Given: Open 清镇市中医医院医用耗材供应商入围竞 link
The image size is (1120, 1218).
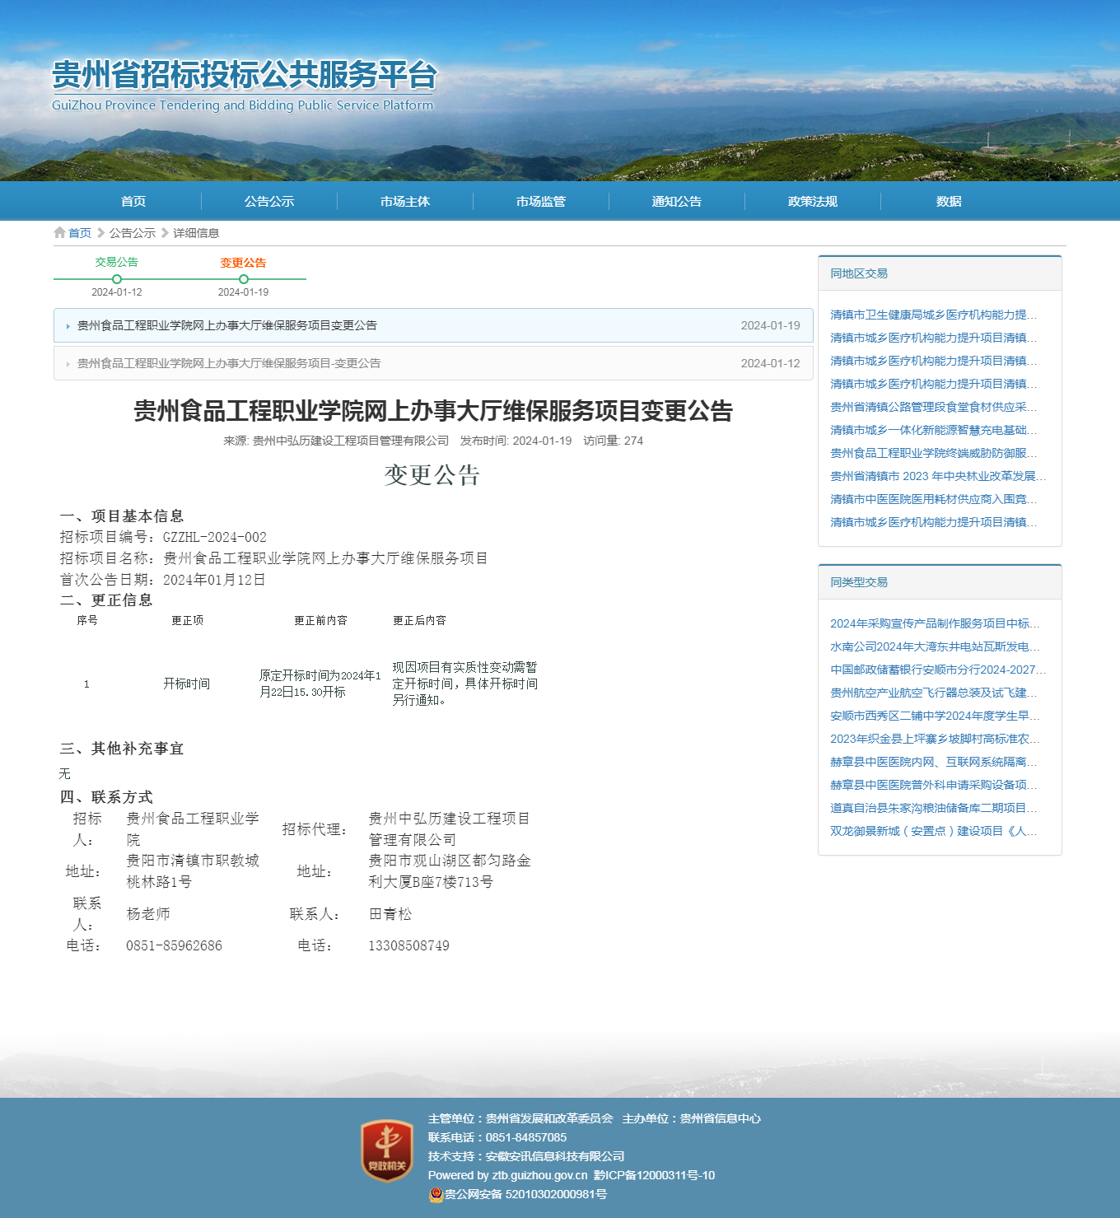Looking at the screenshot, I should pyautogui.click(x=934, y=499).
